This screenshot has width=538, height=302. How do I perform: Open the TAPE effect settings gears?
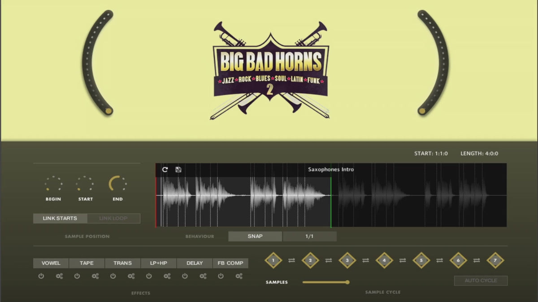95,276
